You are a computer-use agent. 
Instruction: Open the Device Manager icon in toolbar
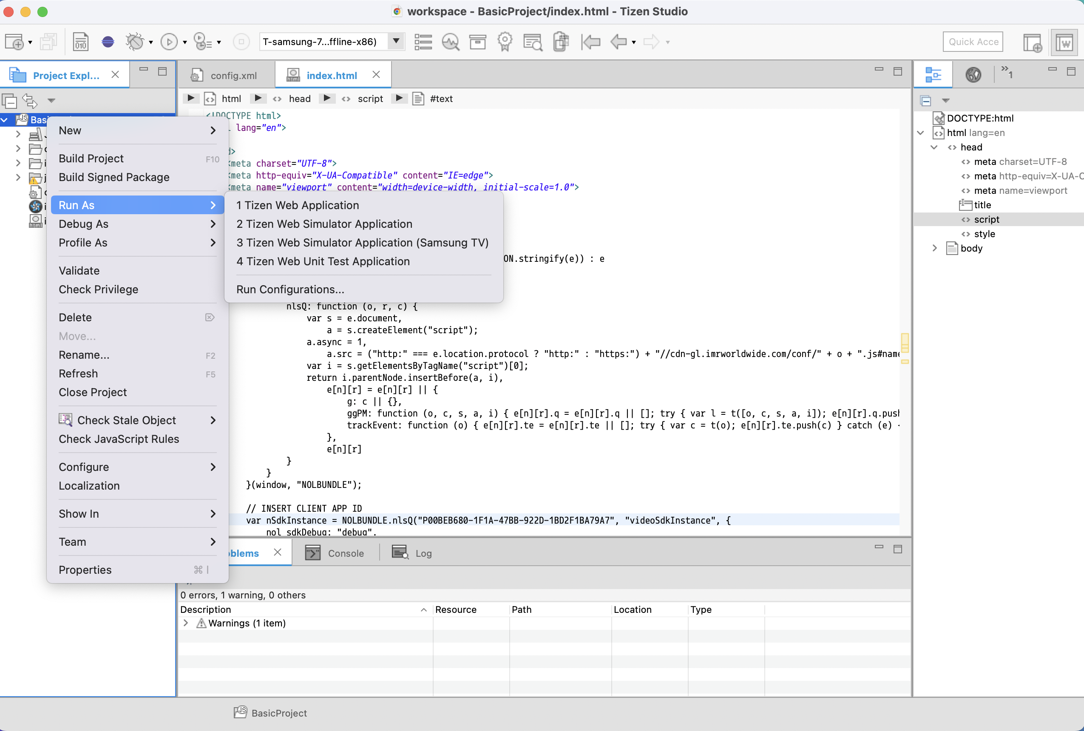pyautogui.click(x=423, y=42)
